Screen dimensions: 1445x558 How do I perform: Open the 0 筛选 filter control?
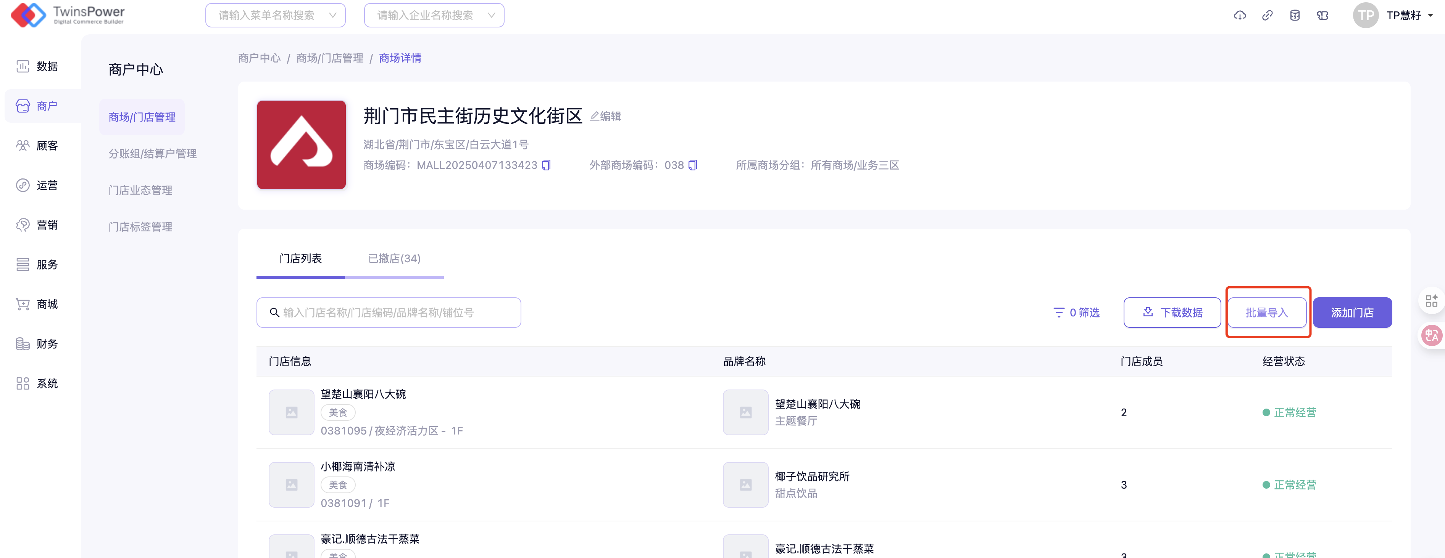(1076, 313)
